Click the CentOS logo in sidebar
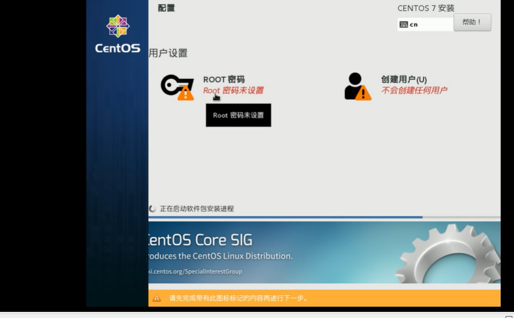Viewport: 514px width, 318px height. tap(118, 34)
